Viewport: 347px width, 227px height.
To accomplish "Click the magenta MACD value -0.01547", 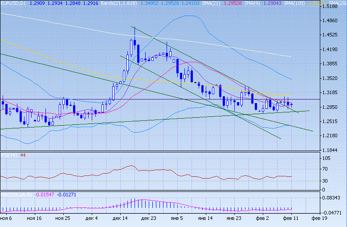I will pyautogui.click(x=45, y=194).
